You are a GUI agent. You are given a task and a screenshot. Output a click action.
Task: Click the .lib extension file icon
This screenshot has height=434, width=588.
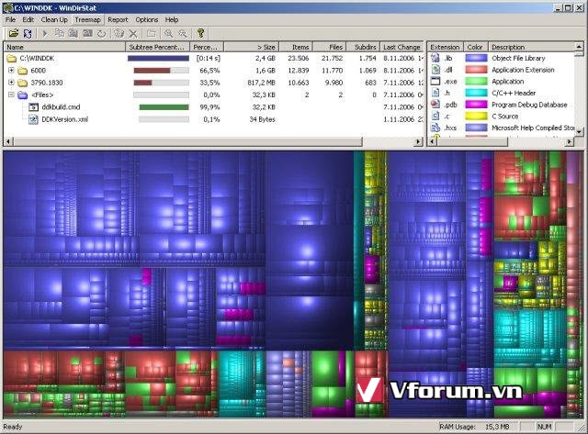click(435, 58)
